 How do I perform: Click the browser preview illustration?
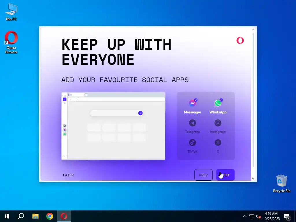[x=113, y=126]
